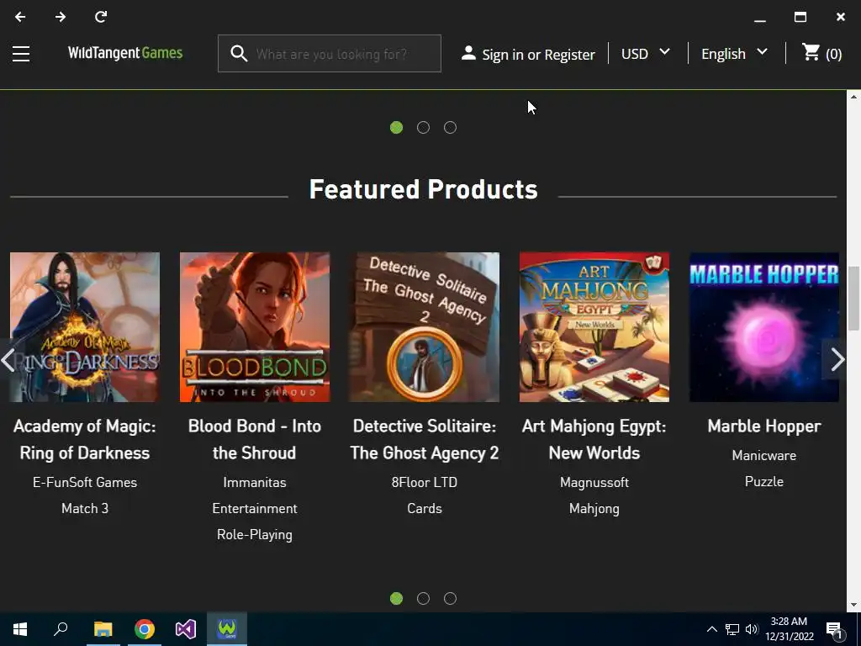Viewport: 861px width, 646px height.
Task: Open the hamburger menu
Action: pyautogui.click(x=21, y=54)
